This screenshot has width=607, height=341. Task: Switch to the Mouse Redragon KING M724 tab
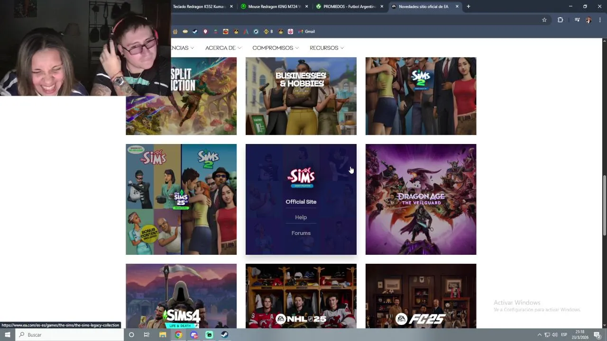(274, 7)
